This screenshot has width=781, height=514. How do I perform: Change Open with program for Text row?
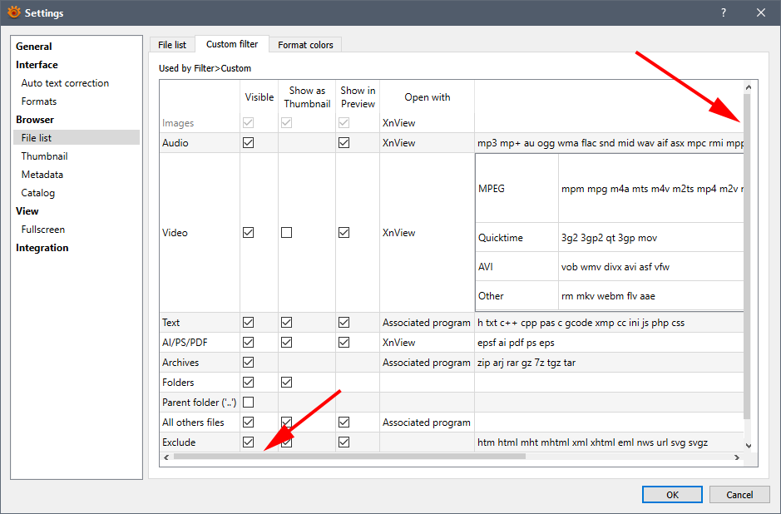427,323
